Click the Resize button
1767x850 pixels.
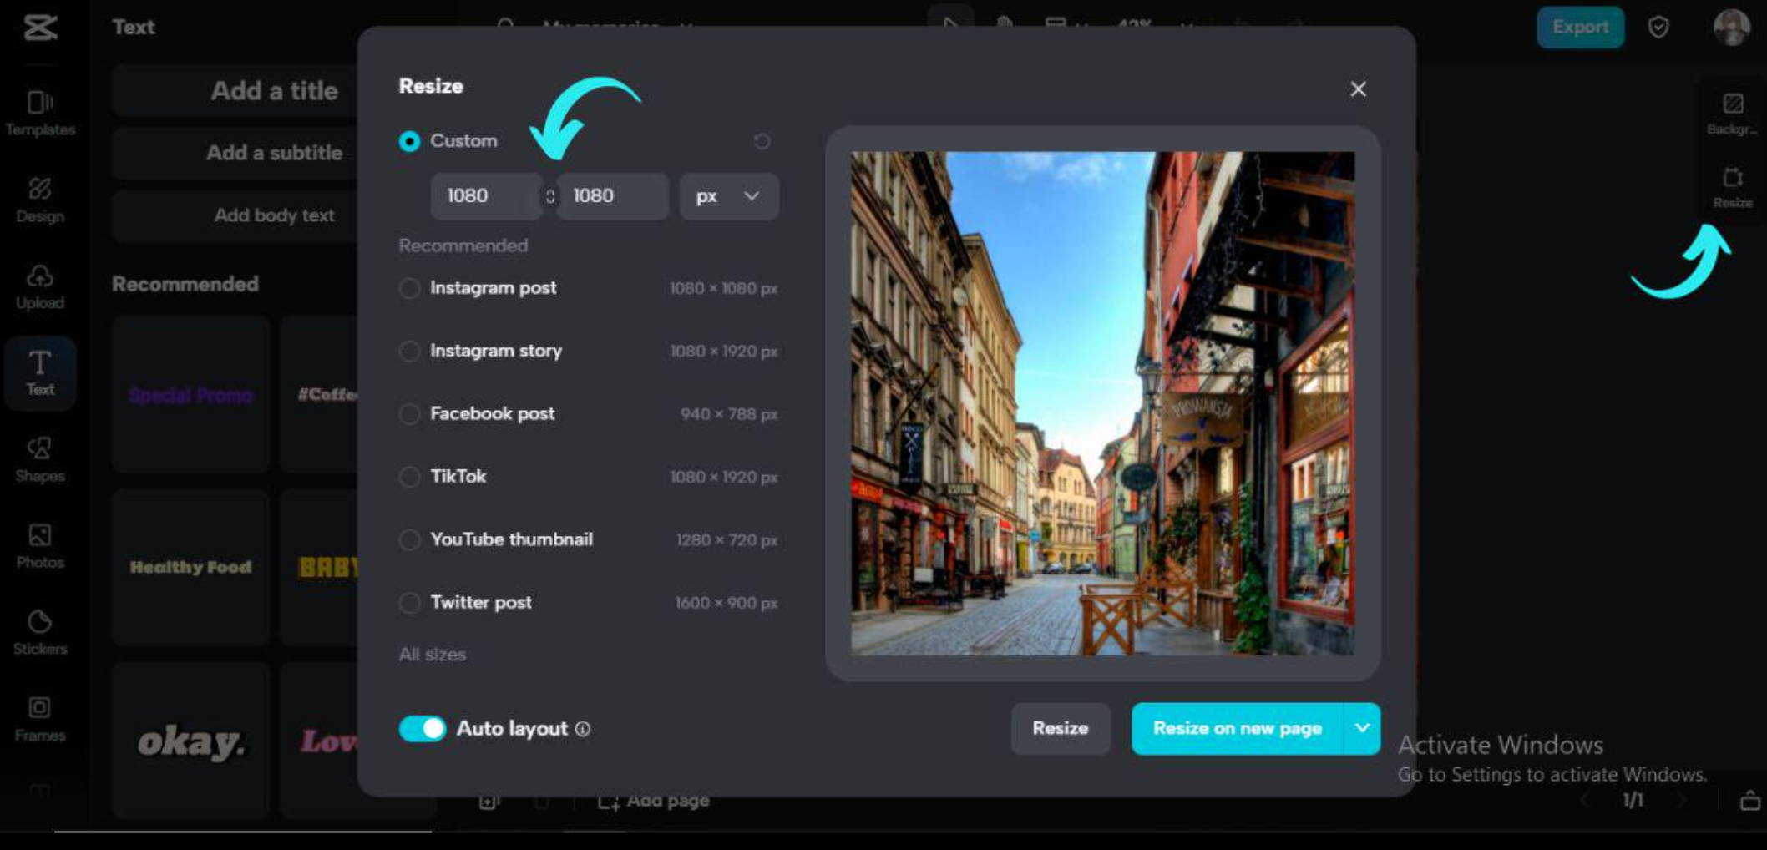click(1061, 729)
